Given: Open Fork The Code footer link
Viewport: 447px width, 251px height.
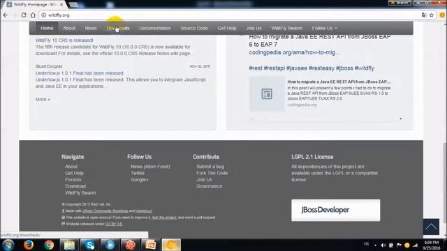Looking at the screenshot, I should [212, 173].
